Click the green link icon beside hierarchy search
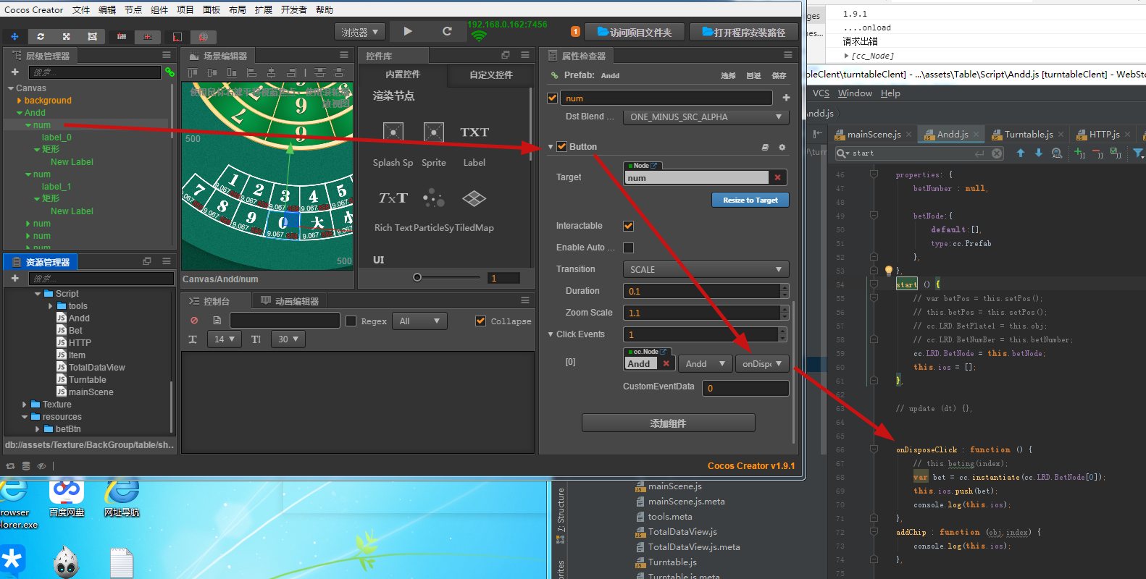This screenshot has width=1146, height=579. (170, 72)
